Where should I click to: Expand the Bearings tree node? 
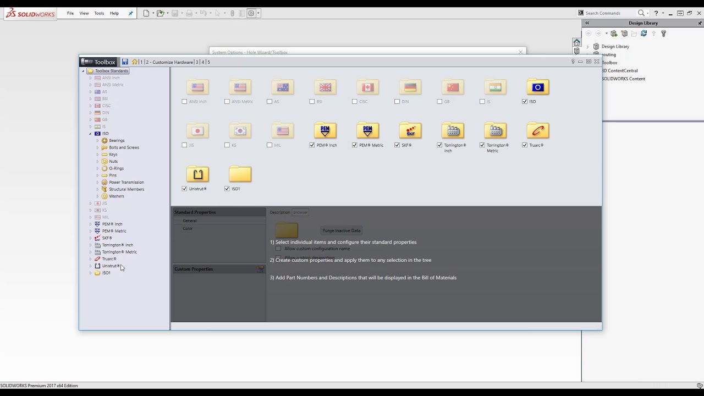[x=97, y=141]
